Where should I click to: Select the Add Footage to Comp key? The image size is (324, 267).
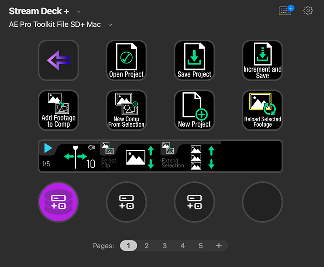point(58,110)
